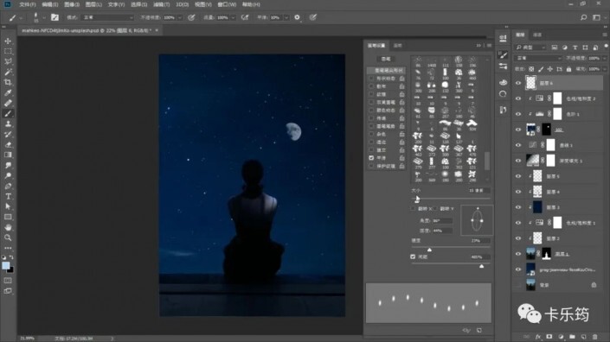Hide the 渐变填充 1 layer
The width and height of the screenshot is (610, 342).
pyautogui.click(x=518, y=161)
